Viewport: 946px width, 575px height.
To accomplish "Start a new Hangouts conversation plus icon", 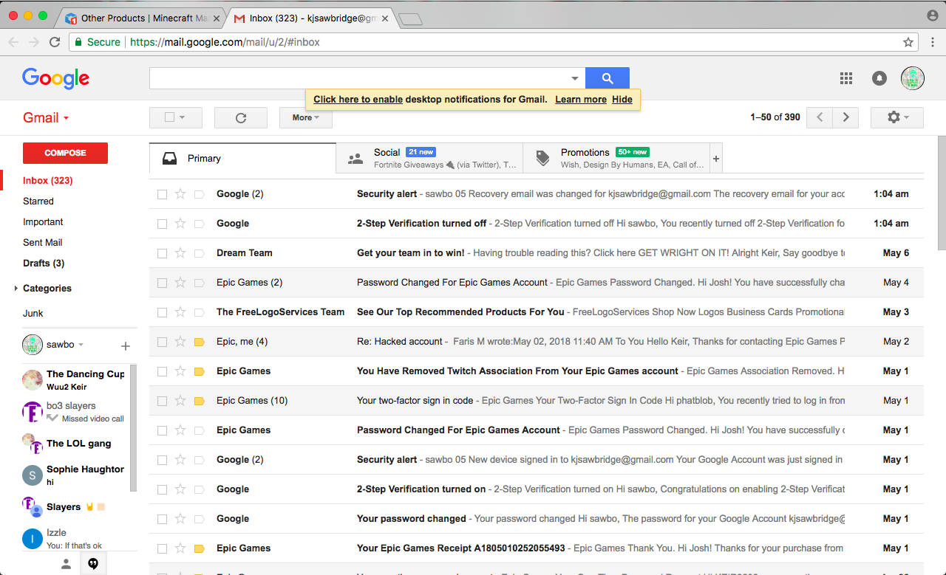I will 126,345.
